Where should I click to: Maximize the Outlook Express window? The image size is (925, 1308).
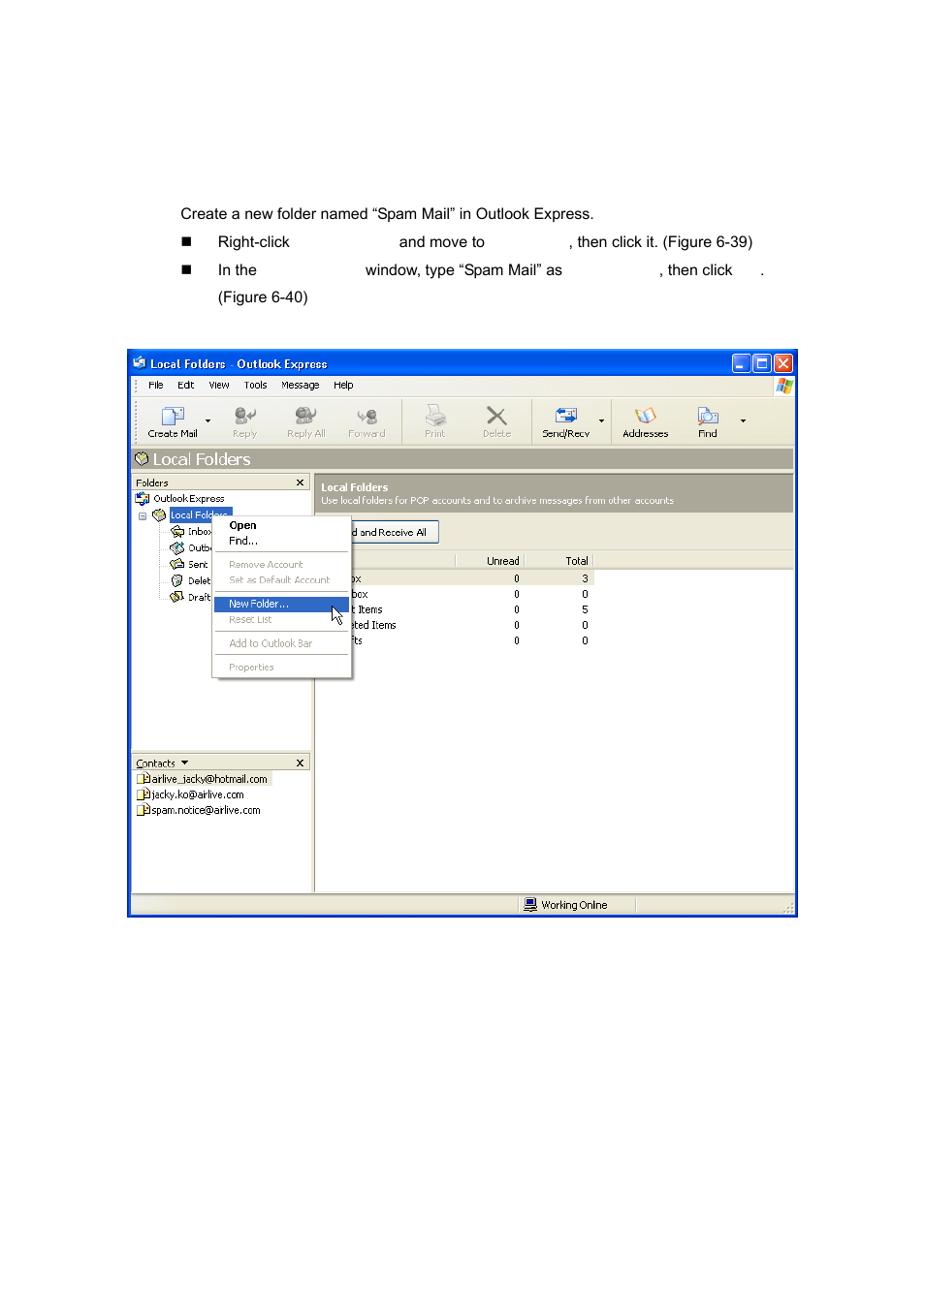pos(762,363)
